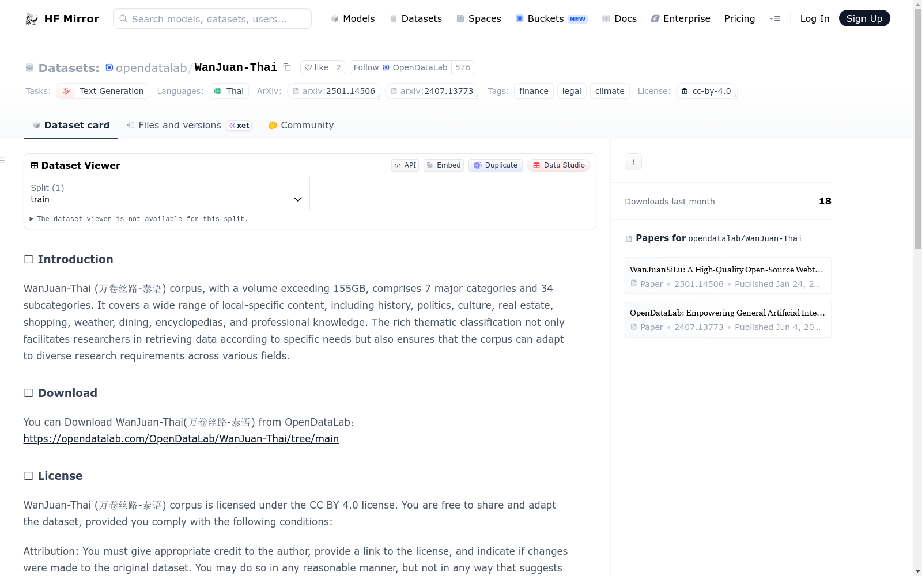Viewport: 922px width, 576px height.
Task: Open Buckets in the top navigation
Action: (x=551, y=18)
